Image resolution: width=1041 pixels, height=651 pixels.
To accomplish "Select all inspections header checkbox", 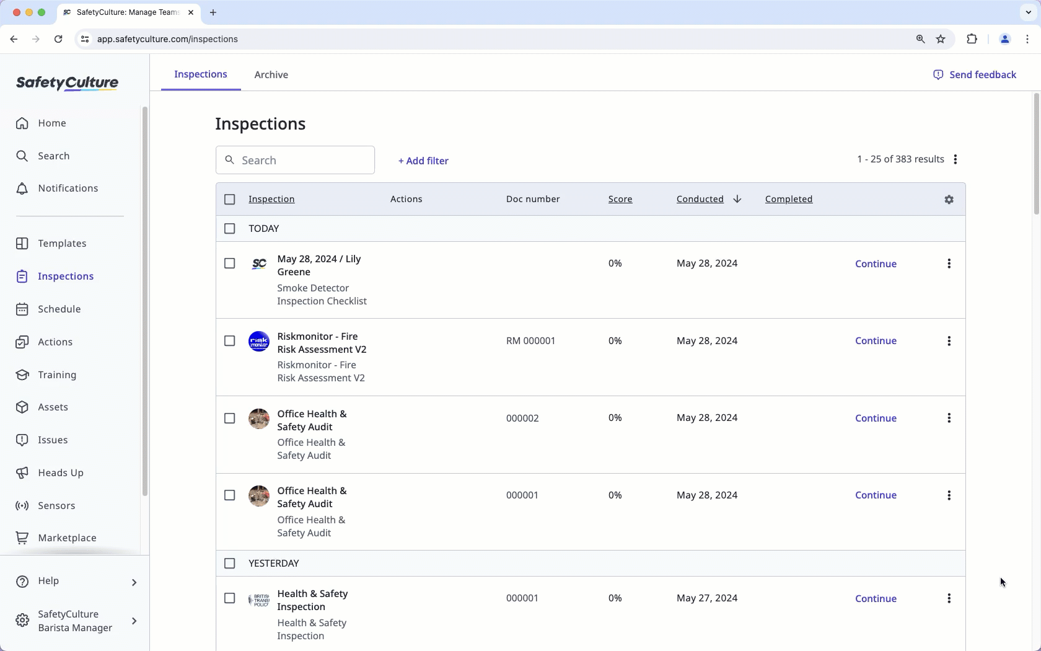I will 230,199.
